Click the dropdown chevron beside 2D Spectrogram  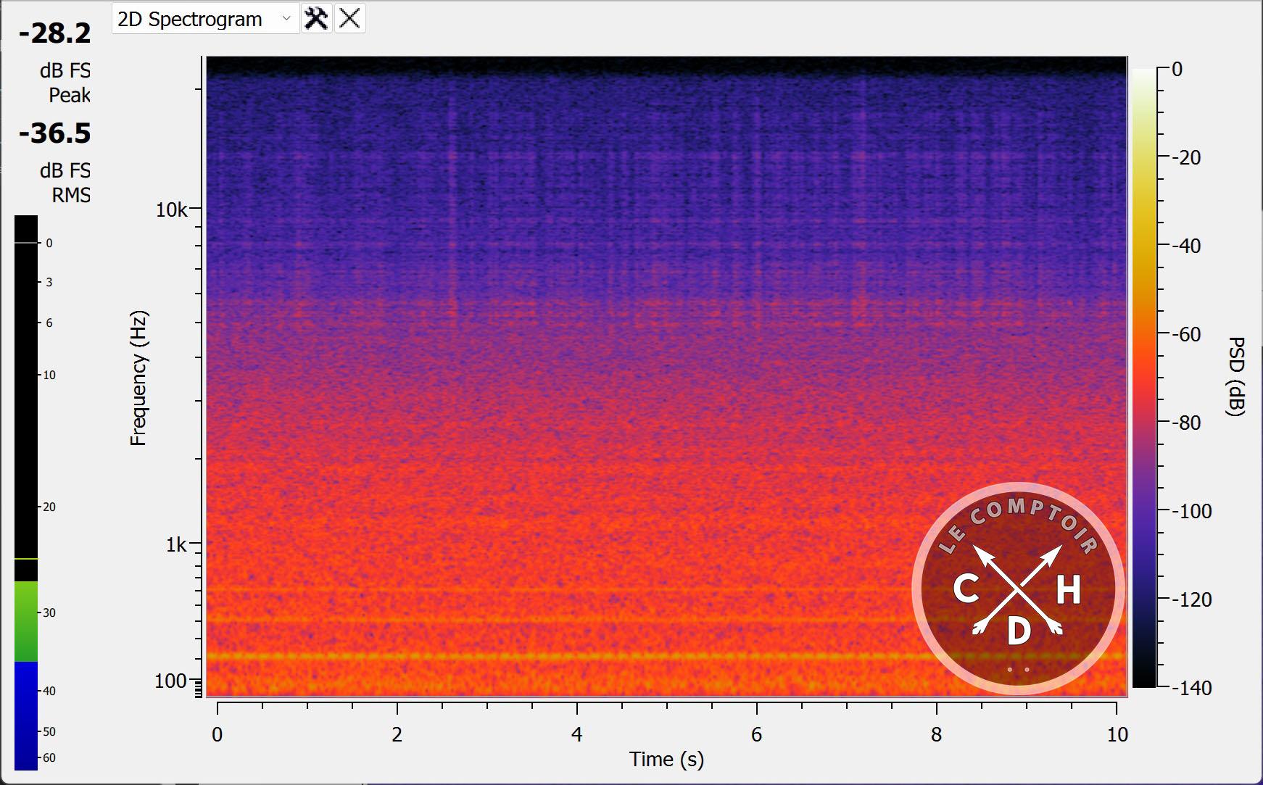pos(286,19)
